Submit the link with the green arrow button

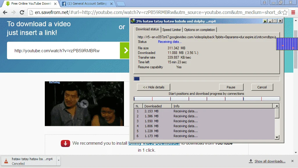pyautogui.click(x=125, y=50)
